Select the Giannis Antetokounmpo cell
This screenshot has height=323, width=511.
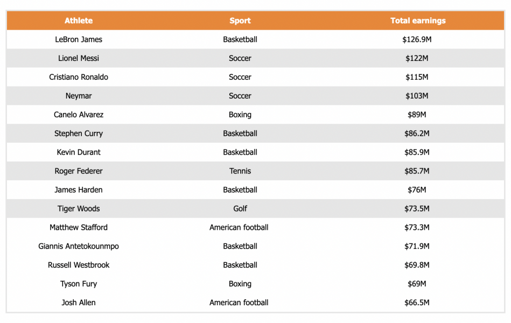[x=79, y=247]
